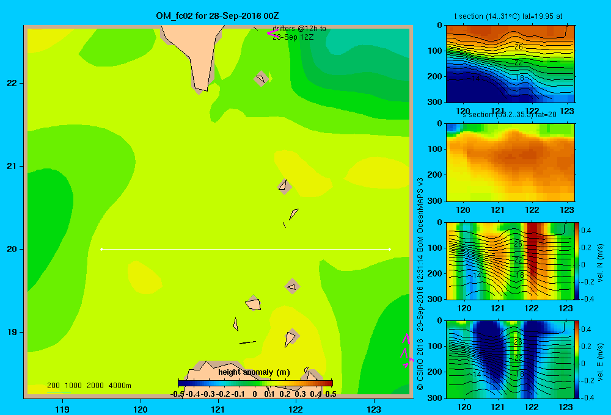This screenshot has height=415, width=611.
Task: Click the 'vel. N (m/s)' axis label
Action: 600,262
